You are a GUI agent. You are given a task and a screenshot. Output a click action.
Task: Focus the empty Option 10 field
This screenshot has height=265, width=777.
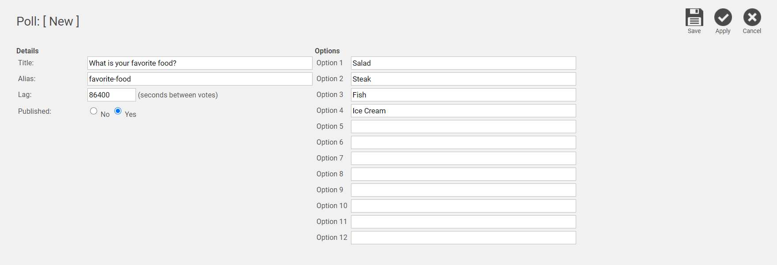463,206
